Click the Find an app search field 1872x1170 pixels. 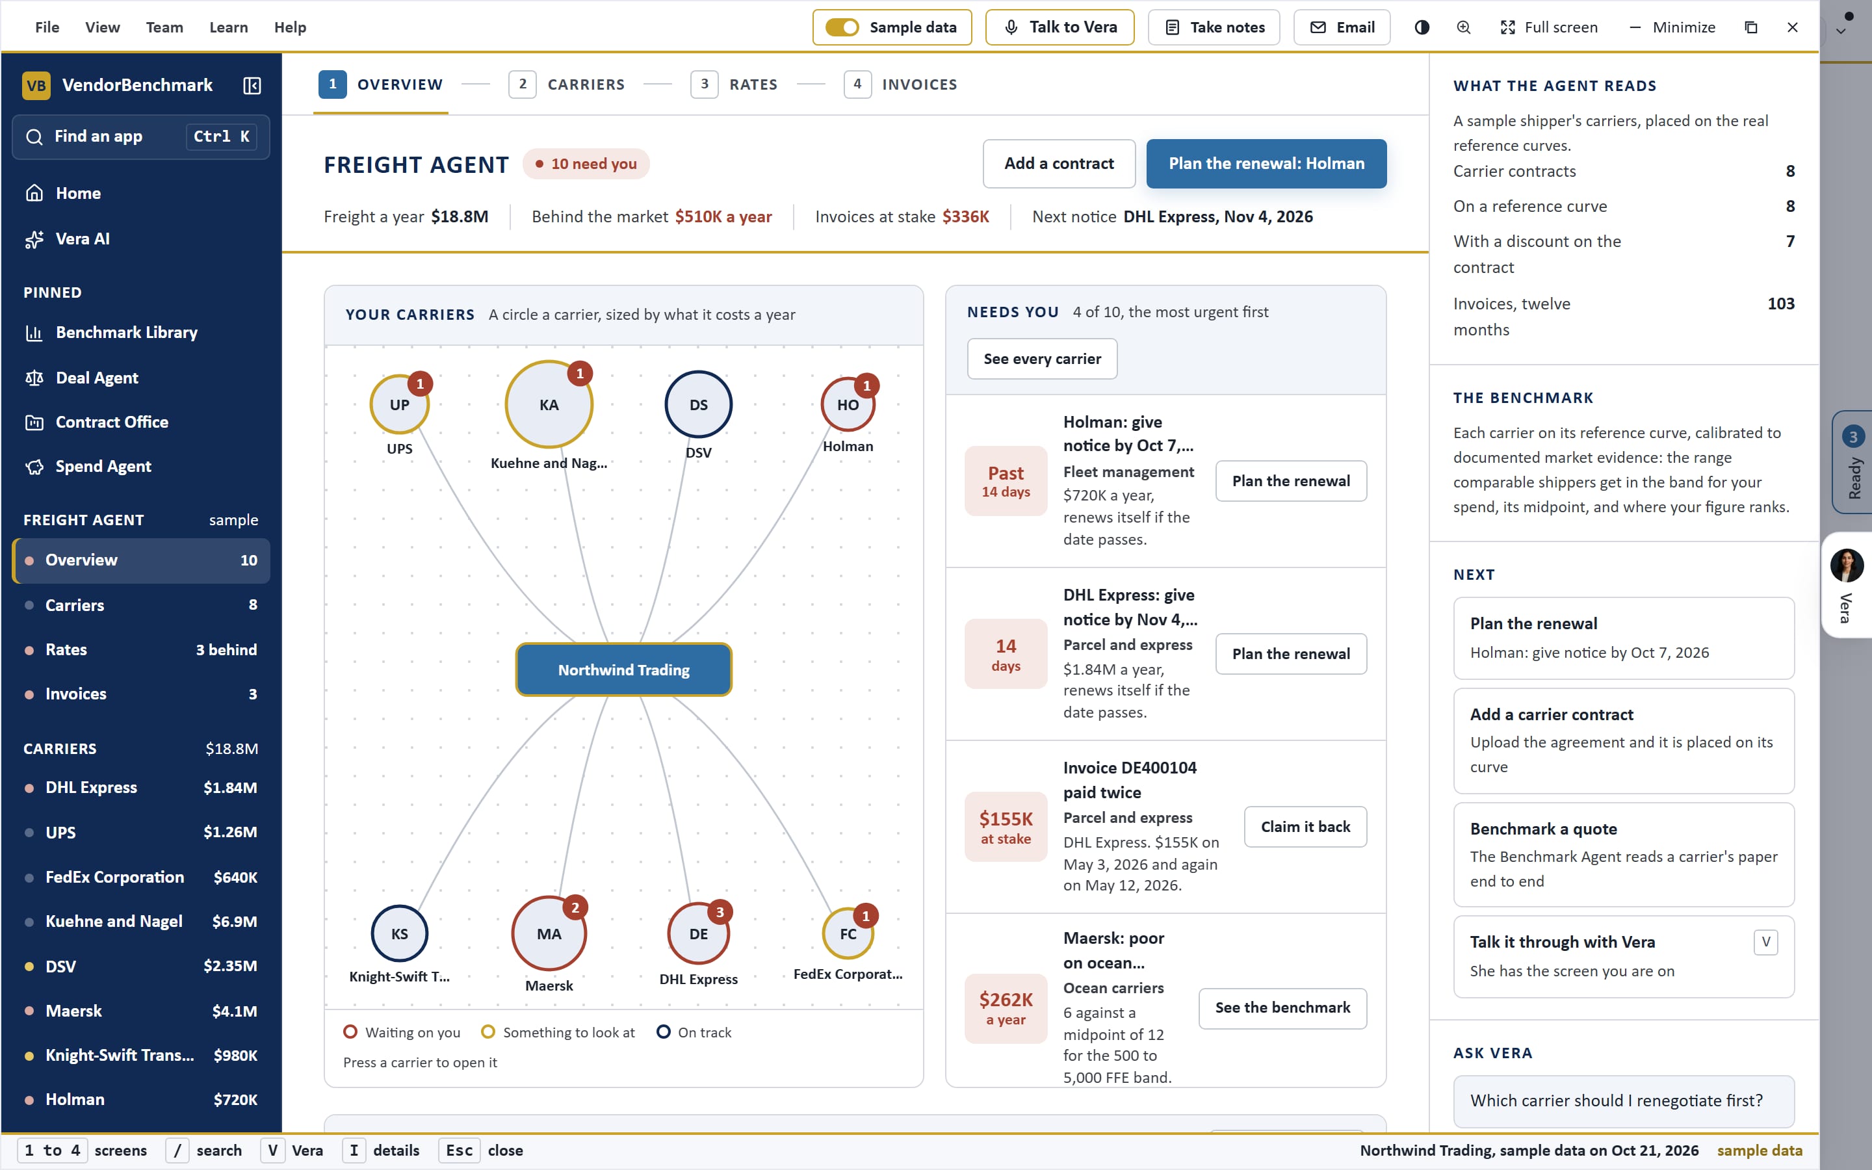[x=141, y=137]
